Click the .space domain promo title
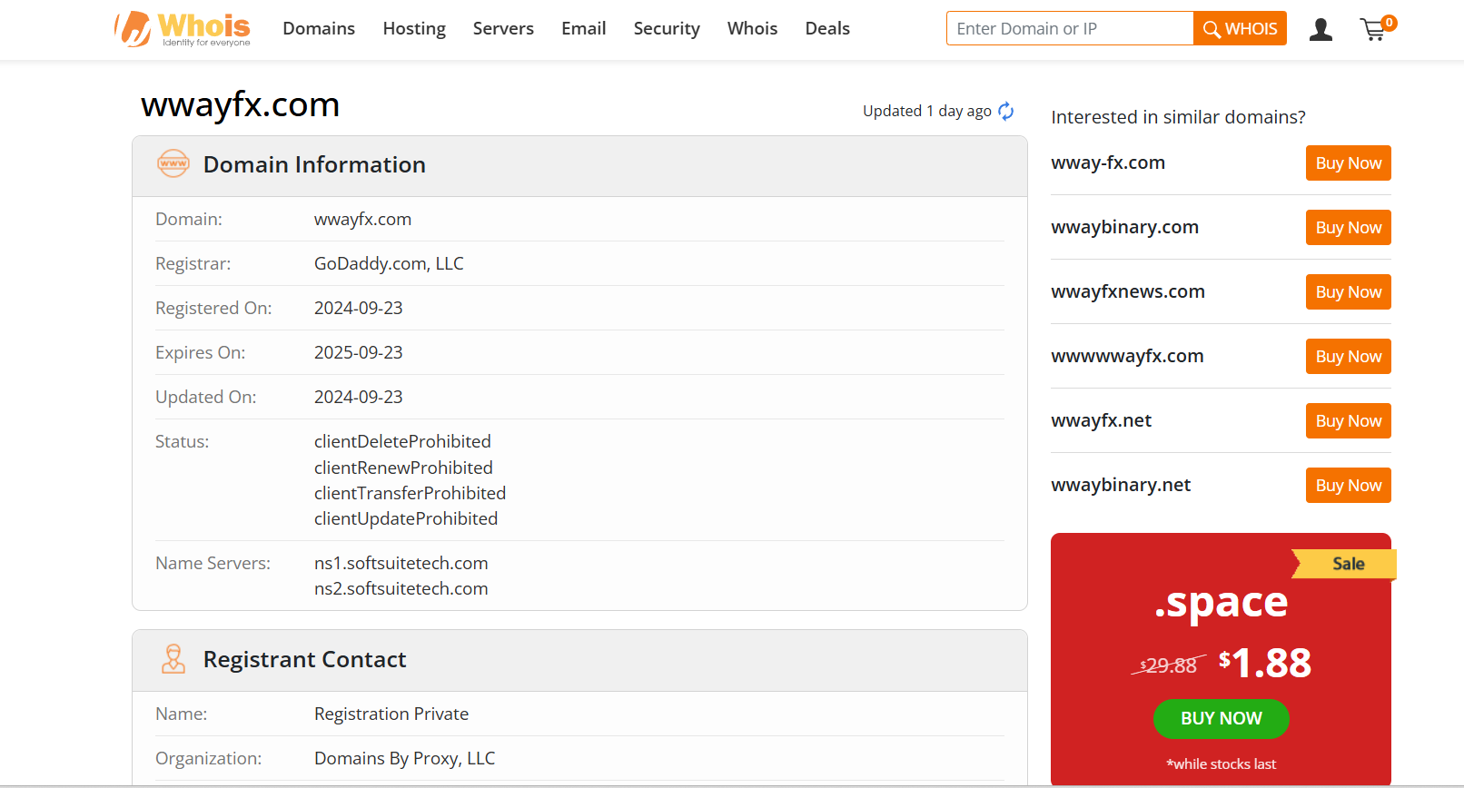This screenshot has height=788, width=1464. [1221, 602]
